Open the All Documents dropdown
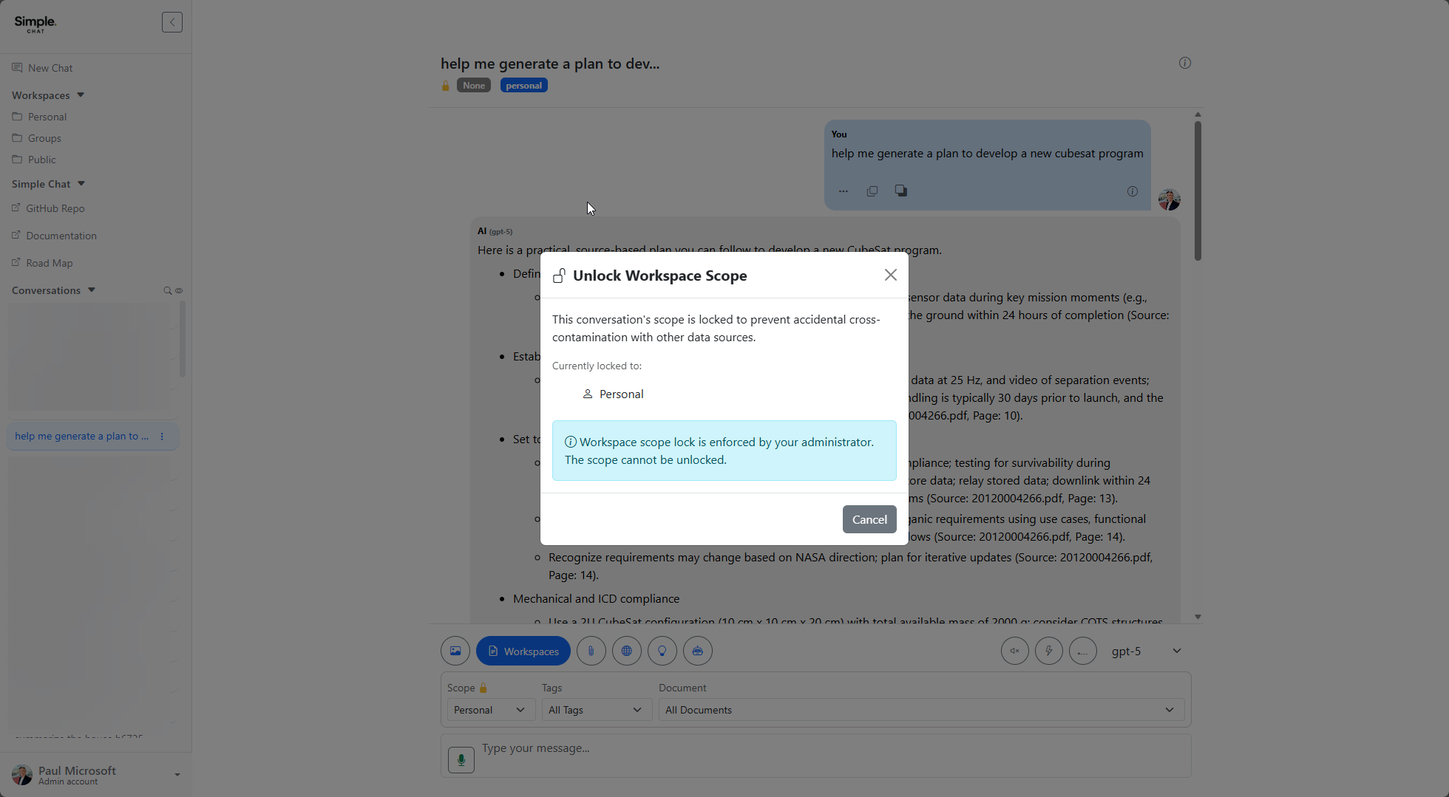Screen dimensions: 1449x797 920,709
